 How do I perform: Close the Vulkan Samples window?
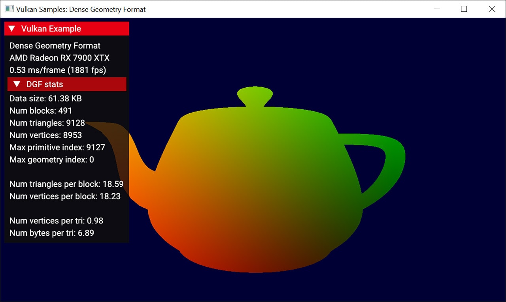492,9
